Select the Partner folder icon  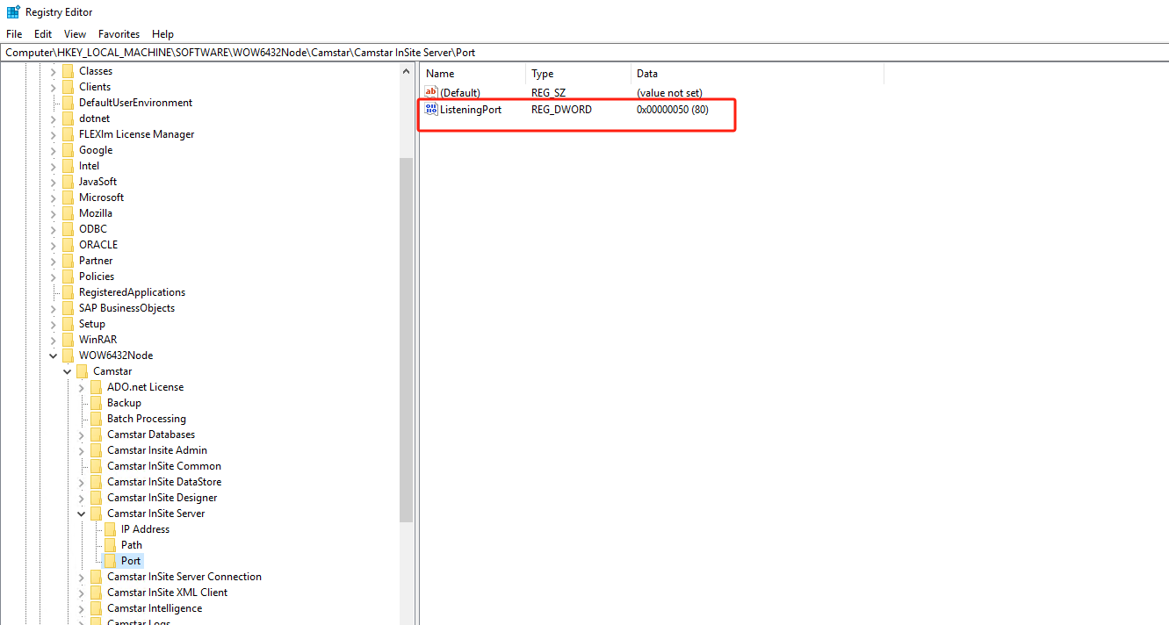(x=69, y=261)
